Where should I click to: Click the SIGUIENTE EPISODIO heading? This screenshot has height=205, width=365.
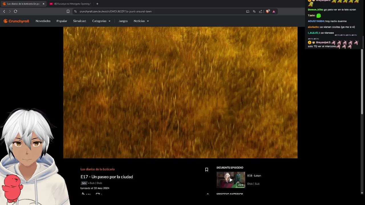click(230, 168)
